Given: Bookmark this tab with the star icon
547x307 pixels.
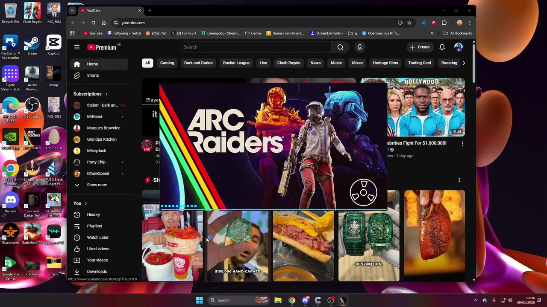Looking at the screenshot, I should [x=409, y=23].
